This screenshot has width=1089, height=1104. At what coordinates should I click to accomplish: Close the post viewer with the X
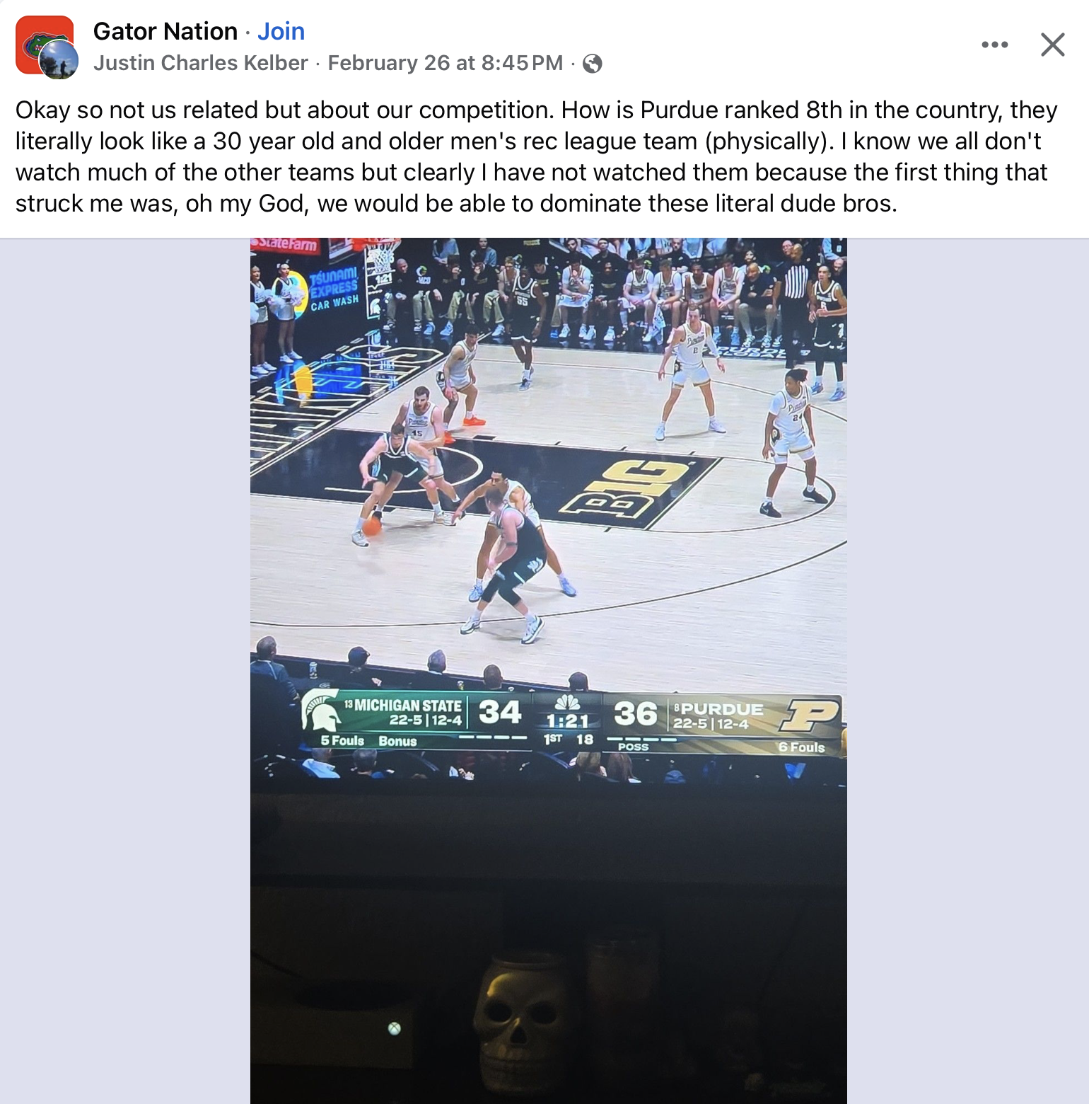[1052, 45]
